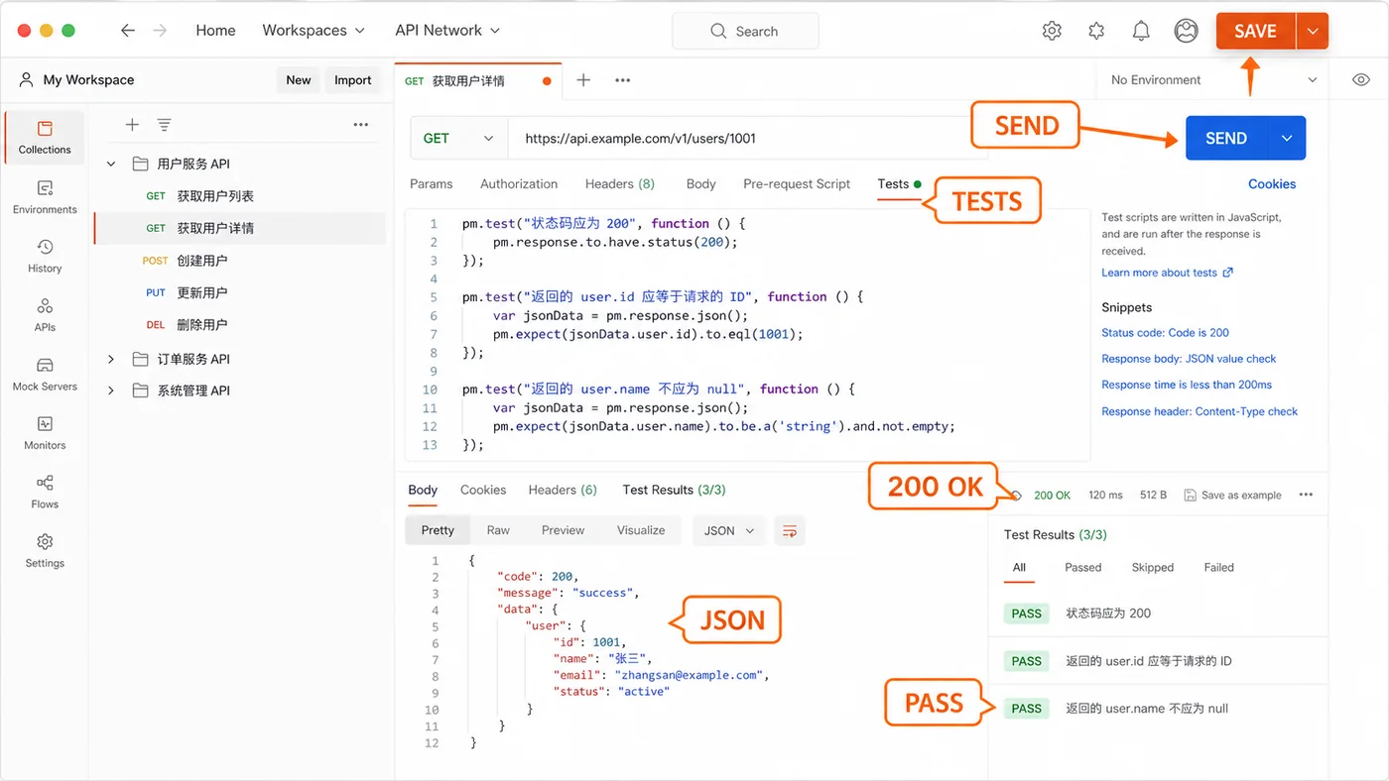This screenshot has width=1389, height=781.
Task: Open the PUT 更新用户 request
Action: [x=239, y=292]
